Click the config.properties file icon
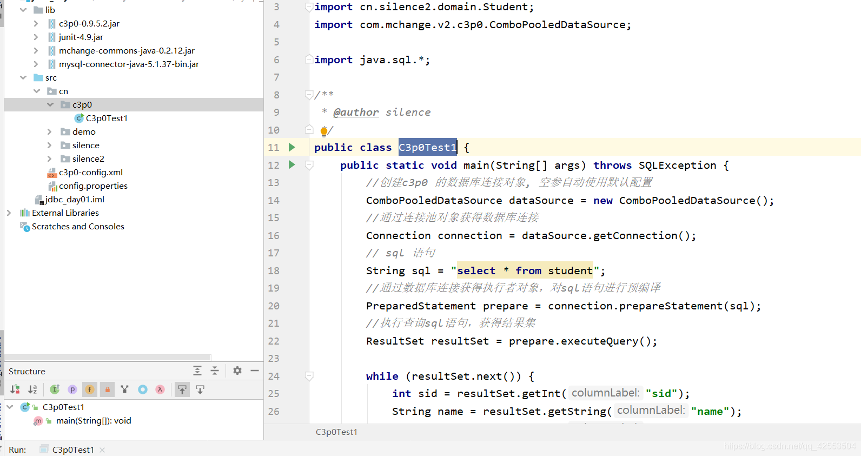 click(52, 186)
